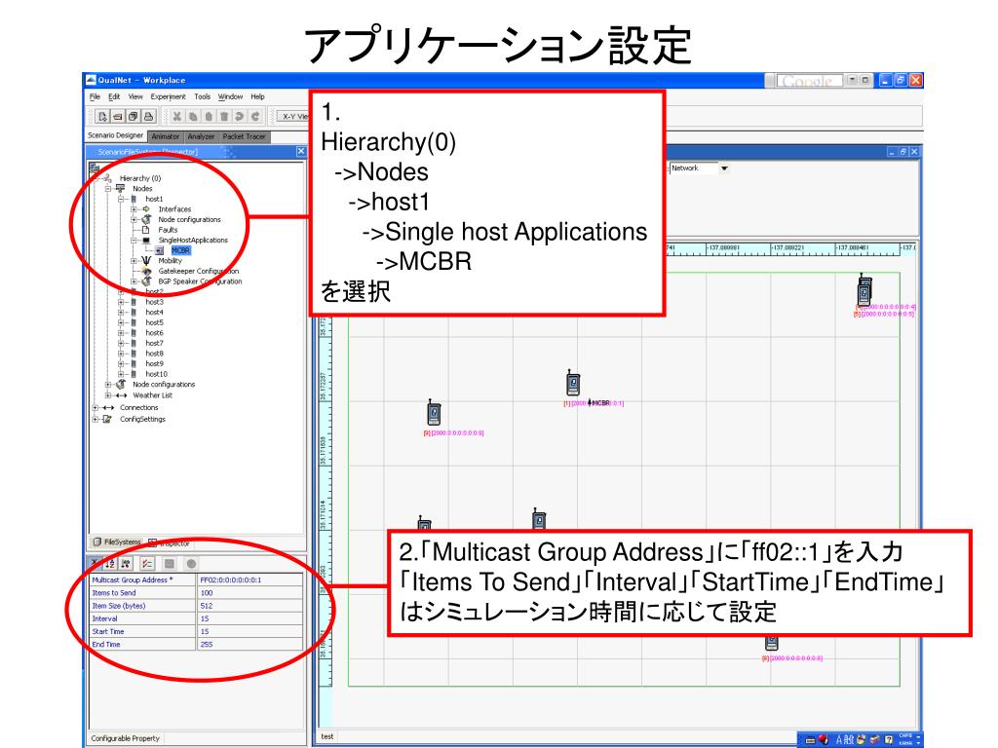Select device node [1] with MCBR on canvas

point(573,383)
